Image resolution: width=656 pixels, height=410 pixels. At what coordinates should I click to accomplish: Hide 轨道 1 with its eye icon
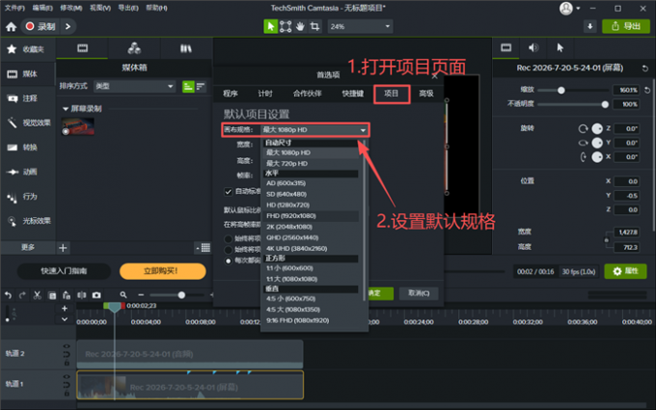click(67, 376)
